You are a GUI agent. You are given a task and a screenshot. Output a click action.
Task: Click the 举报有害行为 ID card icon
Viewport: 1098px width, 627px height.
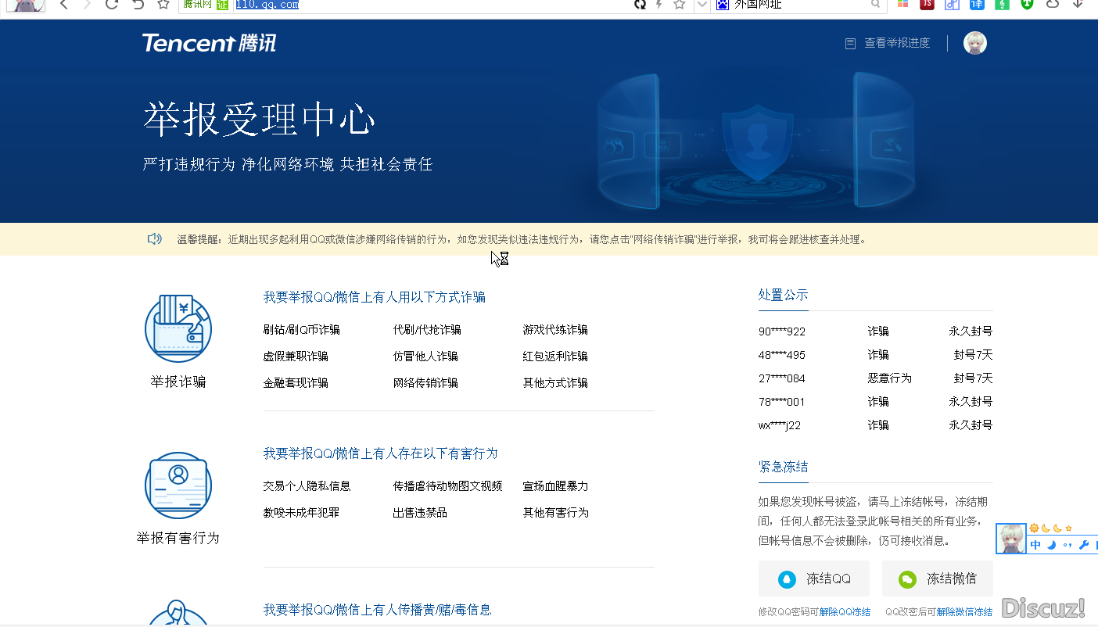[x=178, y=485]
